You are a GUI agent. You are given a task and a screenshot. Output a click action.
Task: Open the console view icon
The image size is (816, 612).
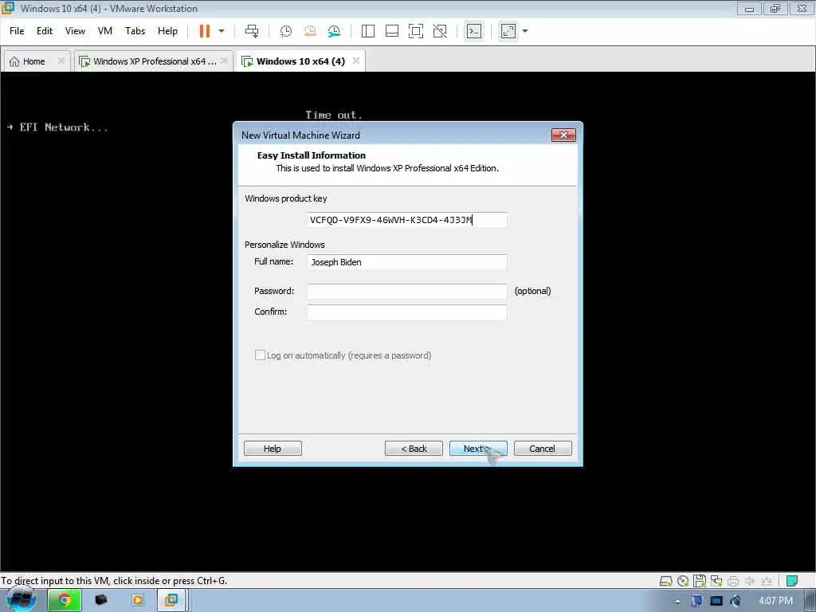click(x=473, y=31)
